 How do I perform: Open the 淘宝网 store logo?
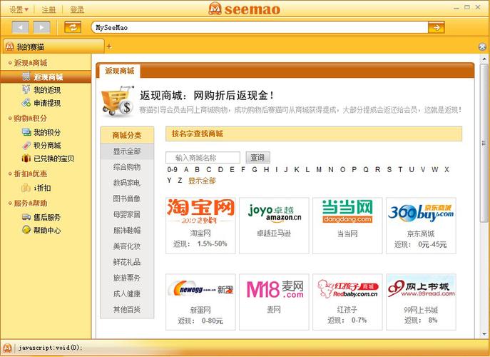(x=200, y=211)
